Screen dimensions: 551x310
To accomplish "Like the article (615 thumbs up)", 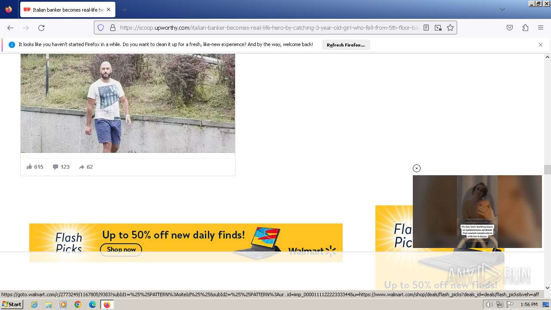I will click(35, 167).
